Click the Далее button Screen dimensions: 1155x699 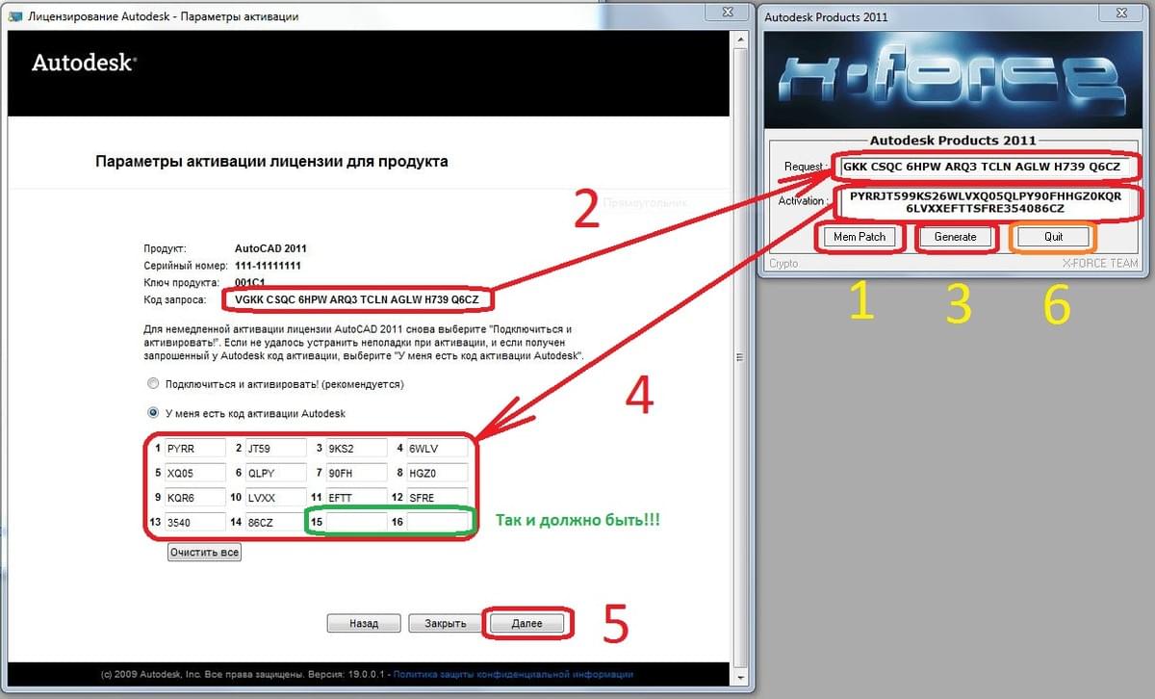coord(526,623)
